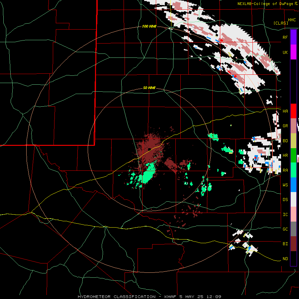Click the RF legend label
Image resolution: width=299 pixels, height=299 pixels.
(x=285, y=38)
